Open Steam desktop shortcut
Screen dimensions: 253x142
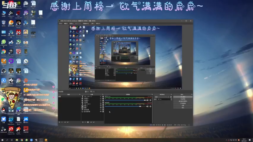pyautogui.click(x=11, y=43)
